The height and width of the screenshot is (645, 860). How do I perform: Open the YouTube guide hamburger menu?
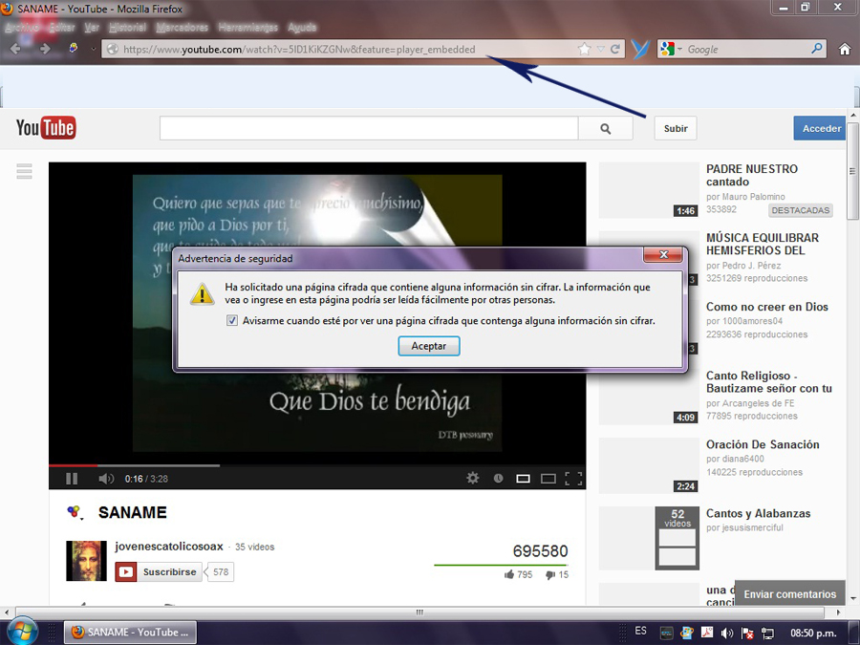24,171
